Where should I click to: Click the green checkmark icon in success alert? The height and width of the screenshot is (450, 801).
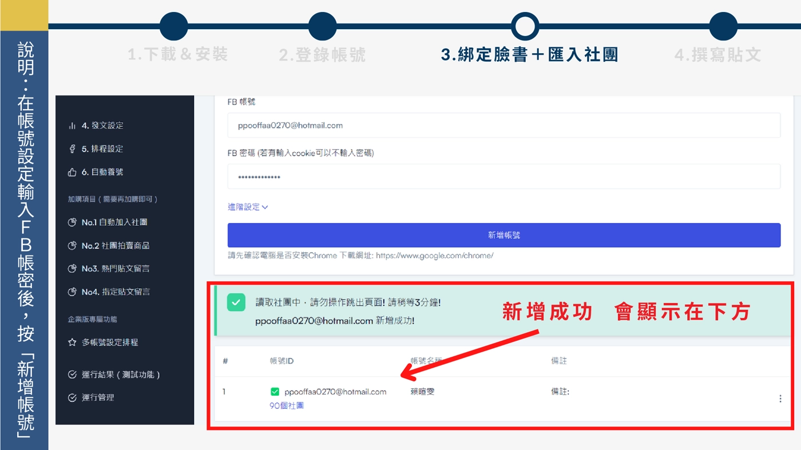236,303
